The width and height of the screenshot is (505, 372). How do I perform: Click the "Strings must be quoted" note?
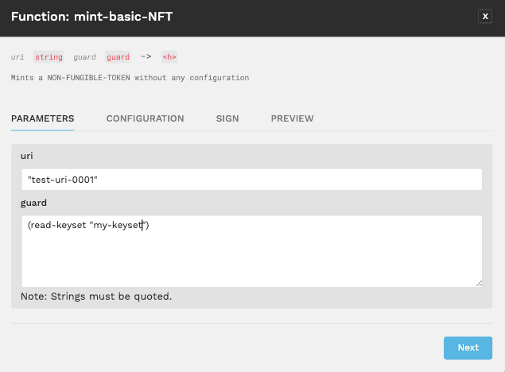pos(96,296)
